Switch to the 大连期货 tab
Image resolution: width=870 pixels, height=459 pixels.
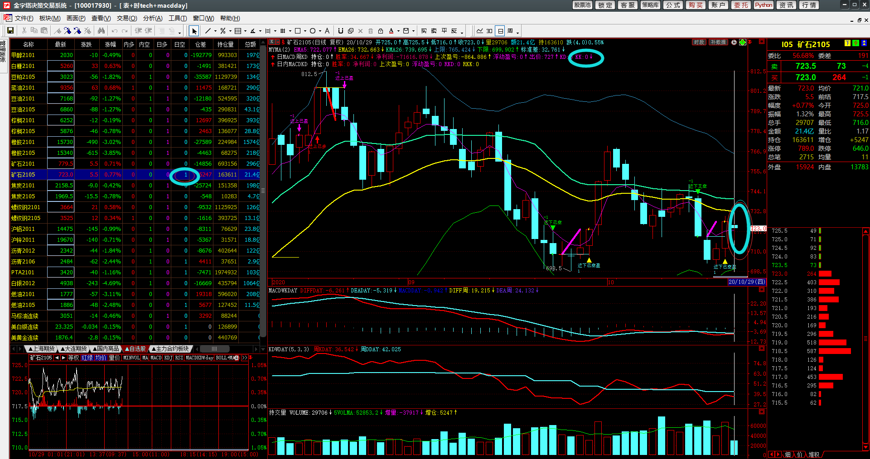[74, 349]
